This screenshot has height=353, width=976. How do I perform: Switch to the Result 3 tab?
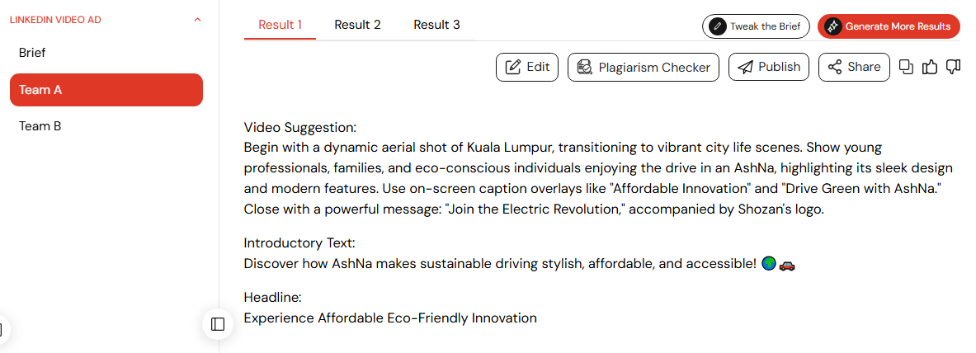[x=436, y=25]
